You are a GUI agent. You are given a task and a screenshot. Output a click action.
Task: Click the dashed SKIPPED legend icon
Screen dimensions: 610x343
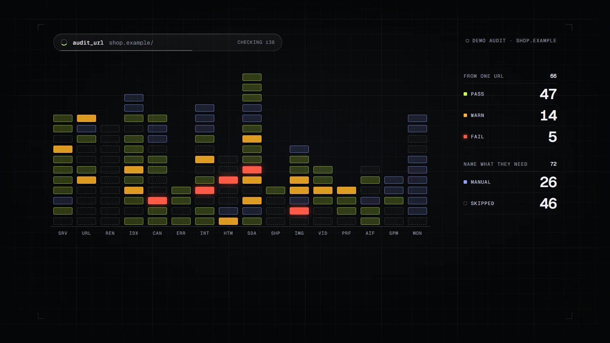(465, 204)
